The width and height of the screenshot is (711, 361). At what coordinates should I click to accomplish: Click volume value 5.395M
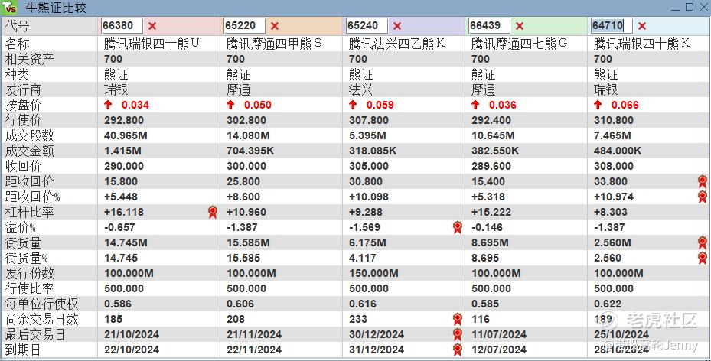point(367,136)
